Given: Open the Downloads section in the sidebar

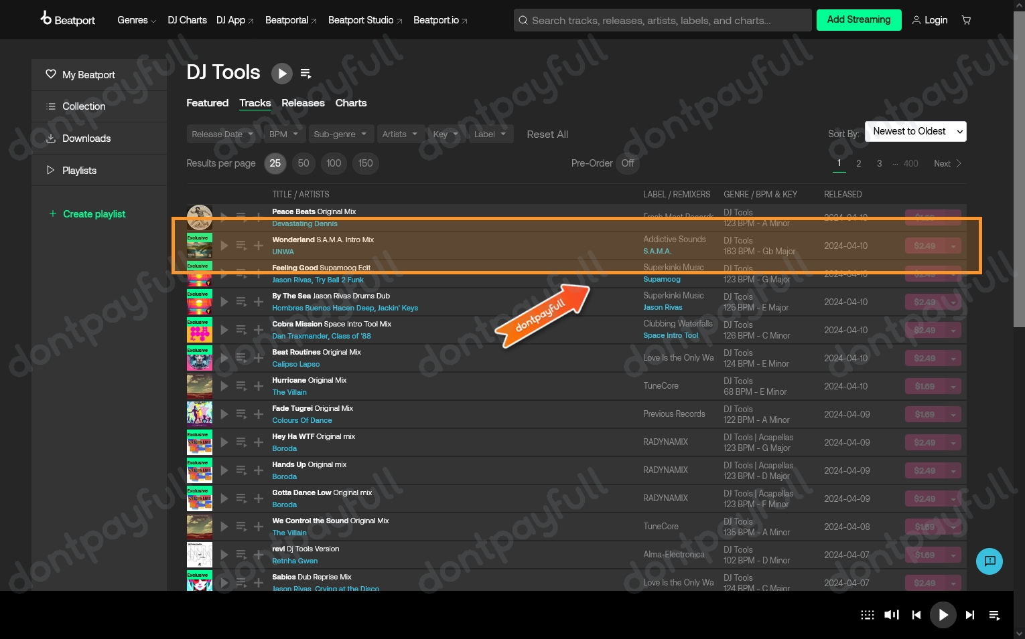Looking at the screenshot, I should pos(86,139).
